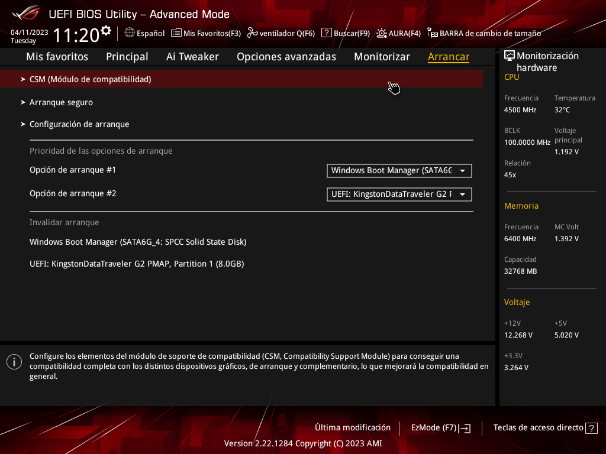Click the Buscar question mark icon

coord(327,33)
